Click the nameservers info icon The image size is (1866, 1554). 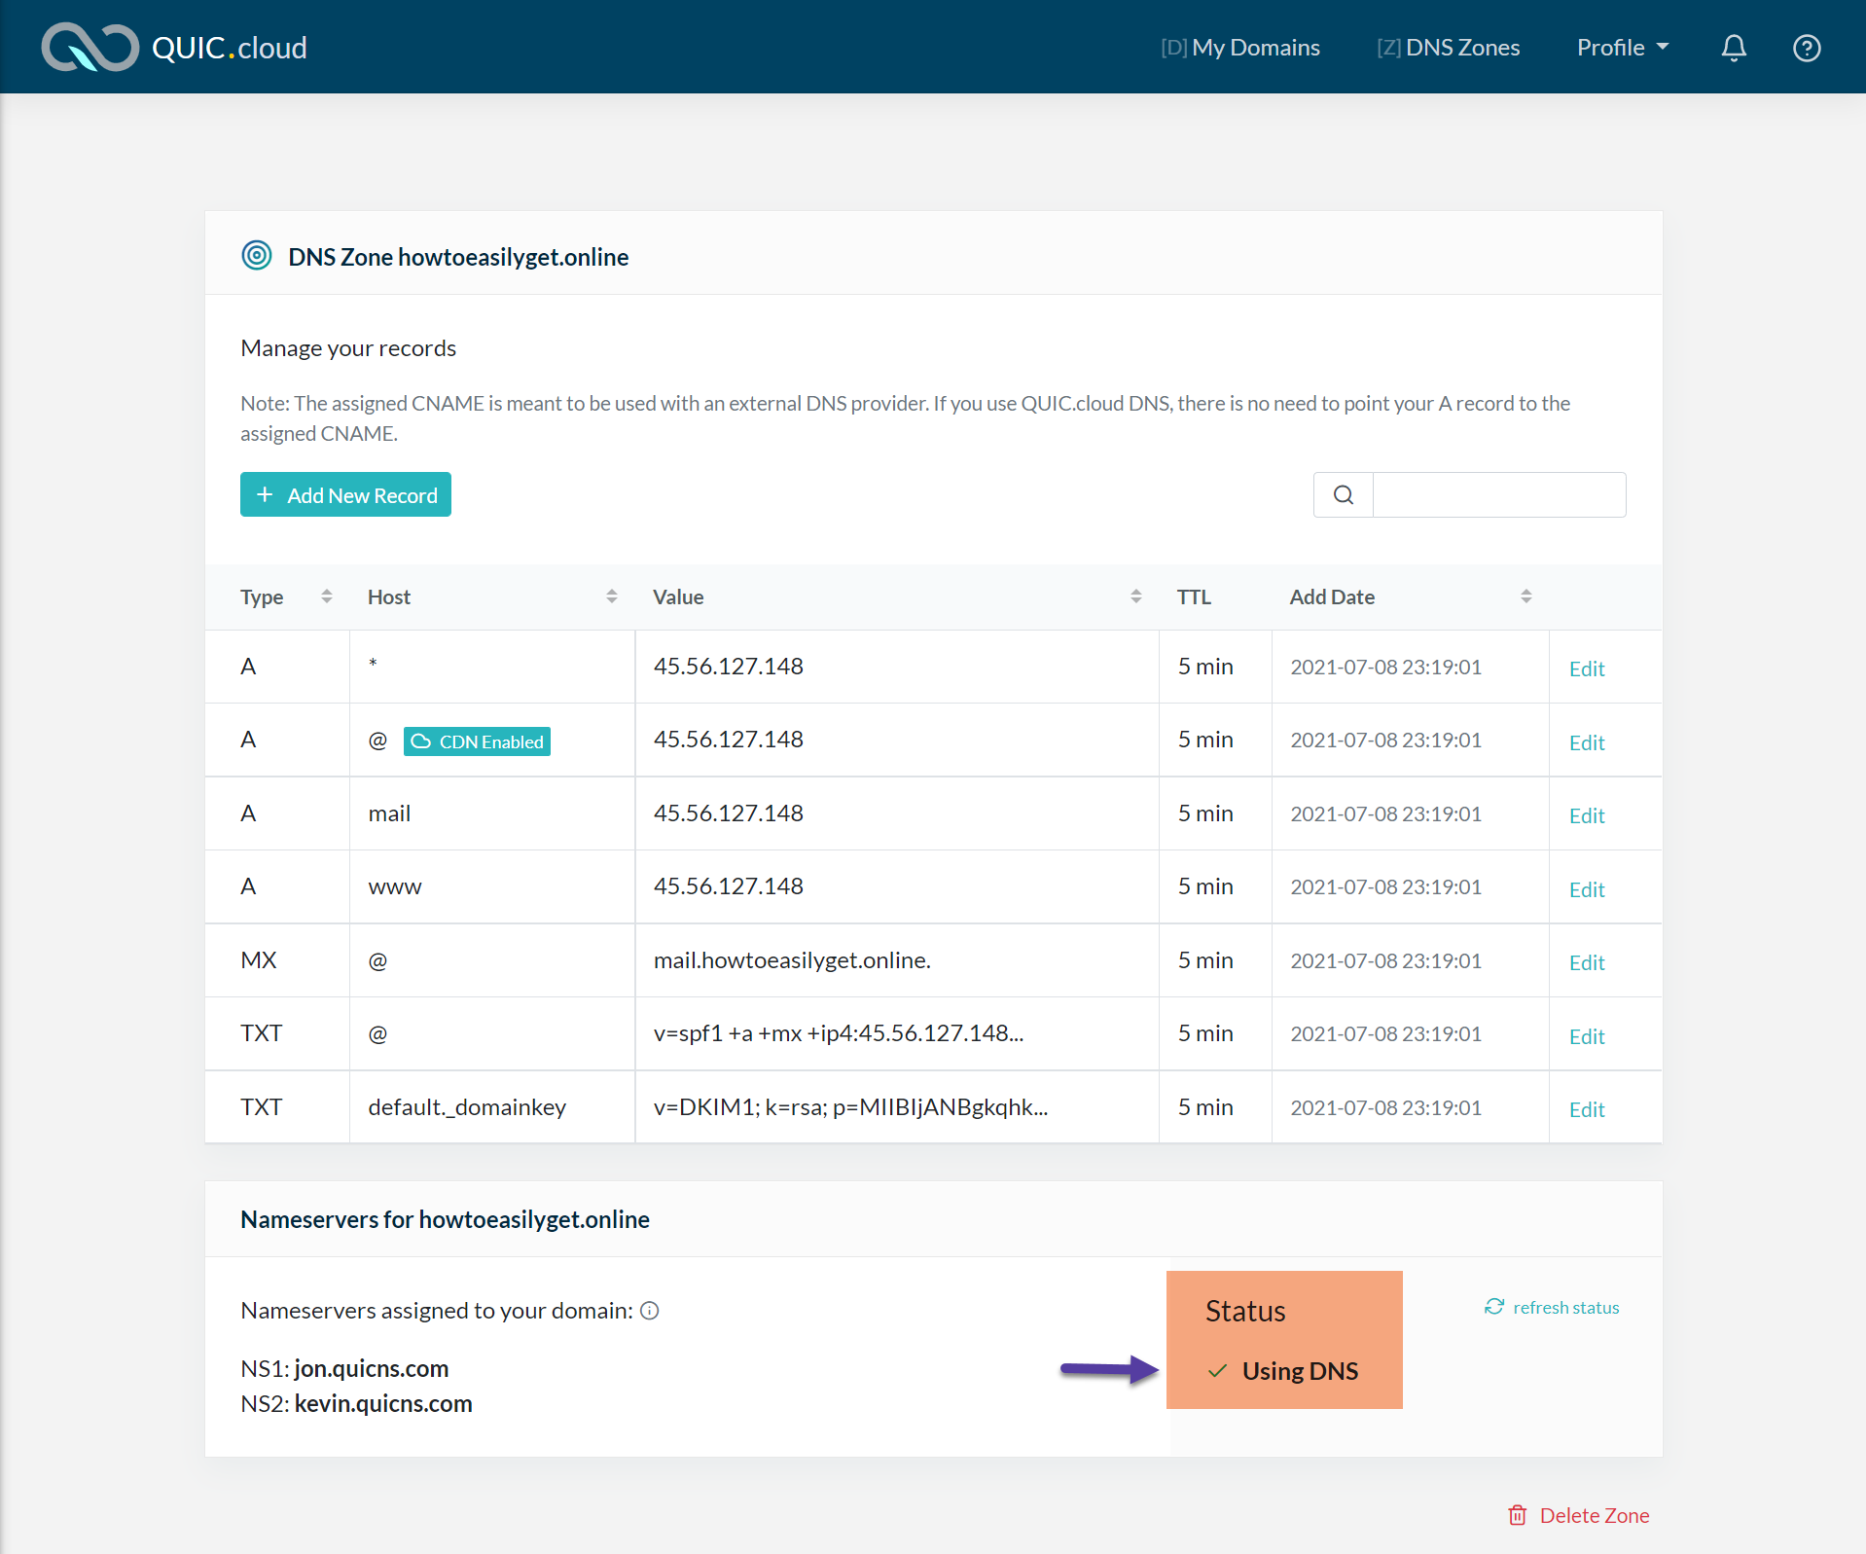(x=650, y=1311)
